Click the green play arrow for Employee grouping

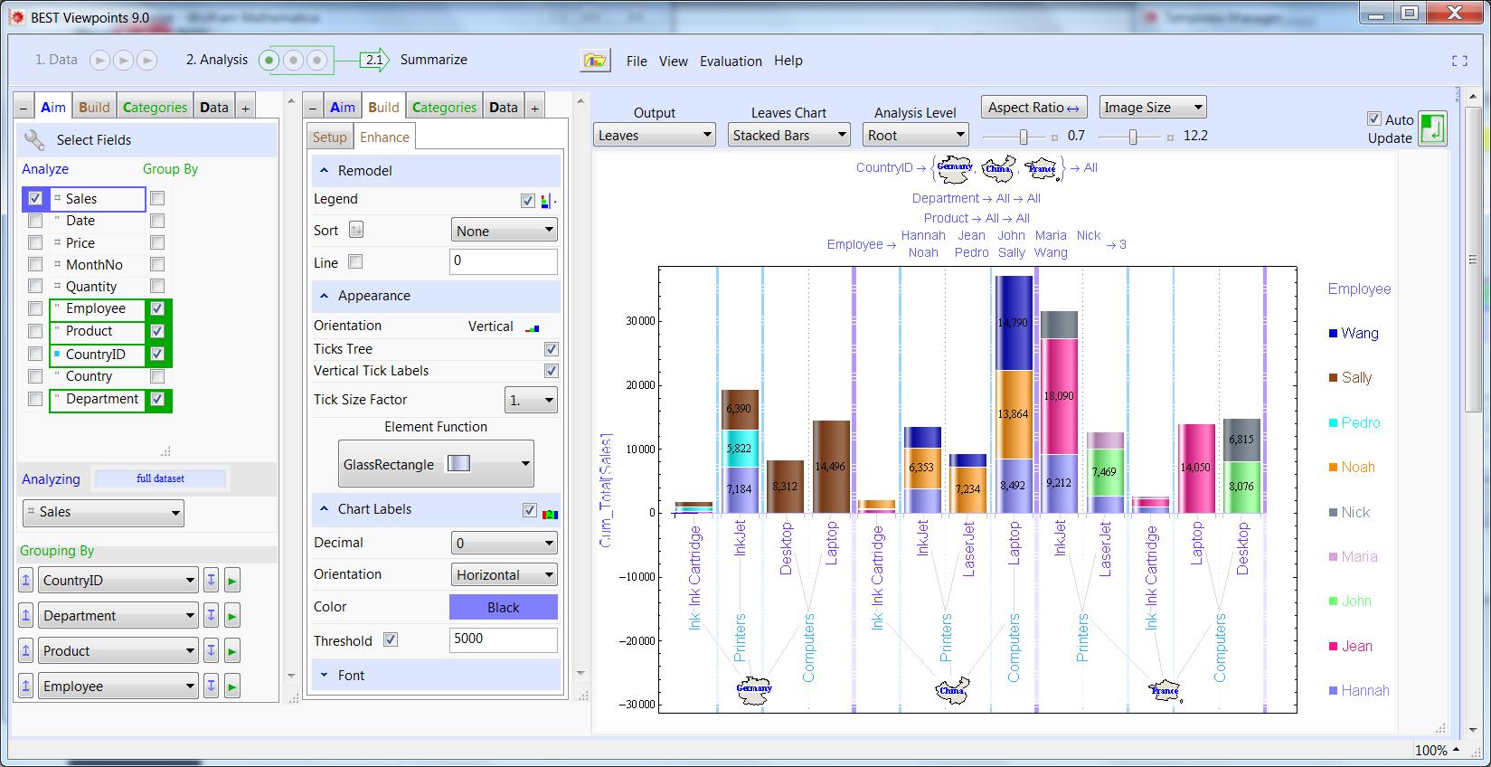coord(232,687)
